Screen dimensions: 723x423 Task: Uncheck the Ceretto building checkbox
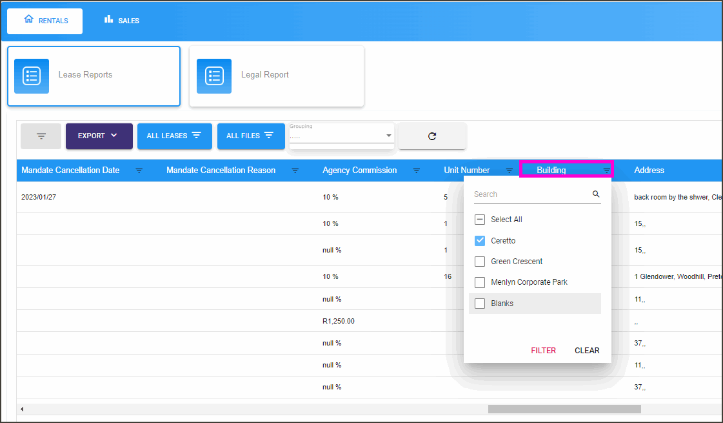coord(480,240)
